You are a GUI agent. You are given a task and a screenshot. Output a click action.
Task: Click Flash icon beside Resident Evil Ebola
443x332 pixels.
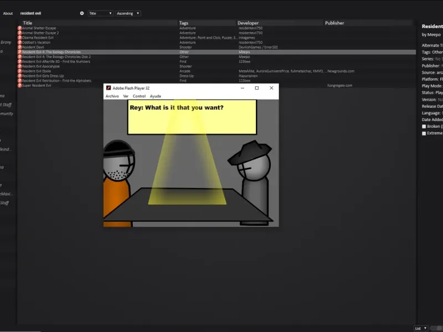tap(19, 71)
